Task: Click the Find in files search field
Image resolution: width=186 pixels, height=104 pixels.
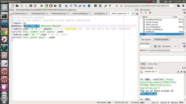Action: point(145,46)
